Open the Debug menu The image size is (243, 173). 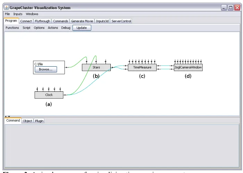66,28
